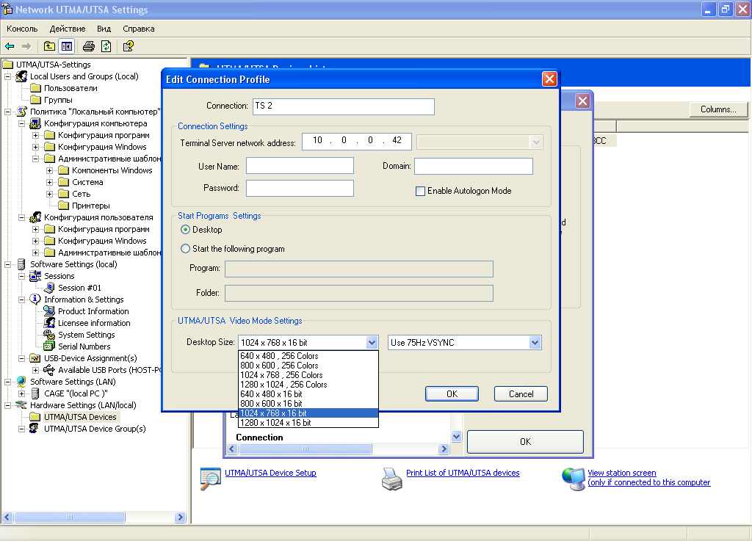Click the Help toolbar icon
752x541 pixels.
[128, 46]
